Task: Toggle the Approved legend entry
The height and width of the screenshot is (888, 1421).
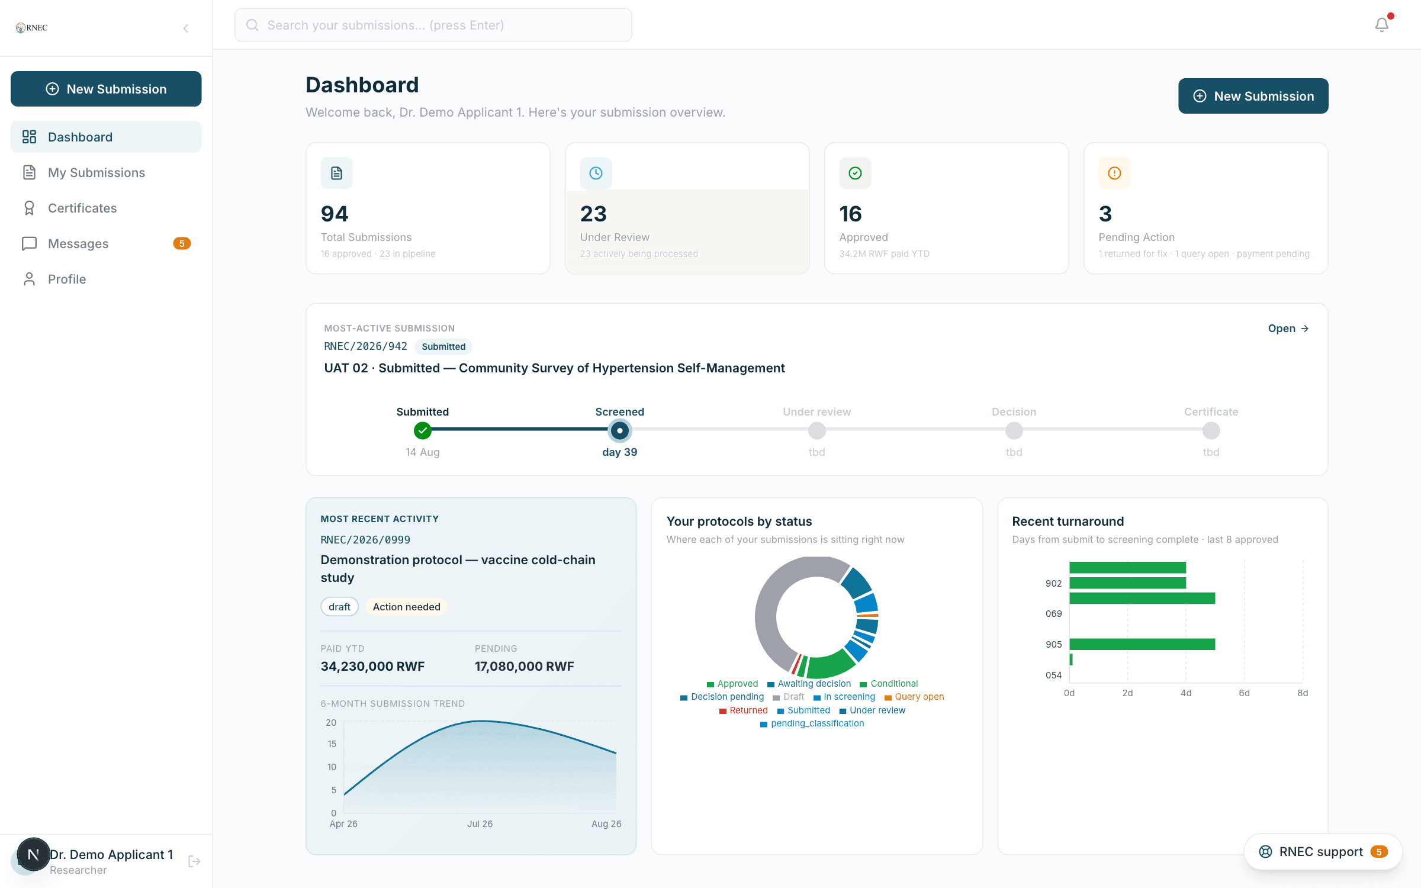Action: pyautogui.click(x=732, y=683)
